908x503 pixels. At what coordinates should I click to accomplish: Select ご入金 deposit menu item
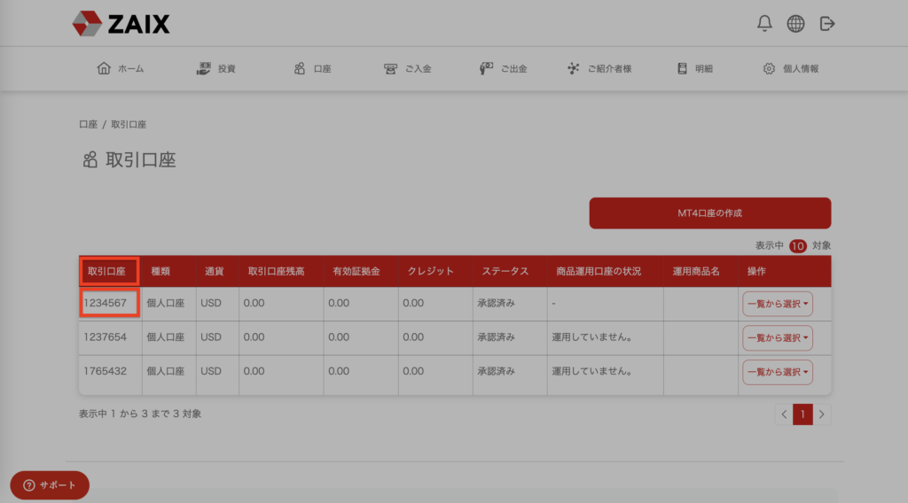pyautogui.click(x=408, y=69)
